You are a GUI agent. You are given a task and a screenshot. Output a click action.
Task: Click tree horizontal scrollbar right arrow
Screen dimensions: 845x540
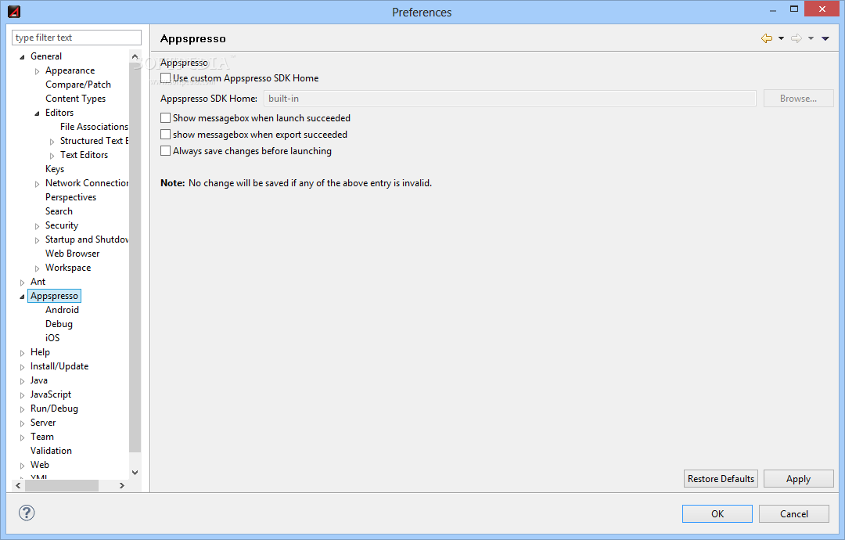pos(122,485)
